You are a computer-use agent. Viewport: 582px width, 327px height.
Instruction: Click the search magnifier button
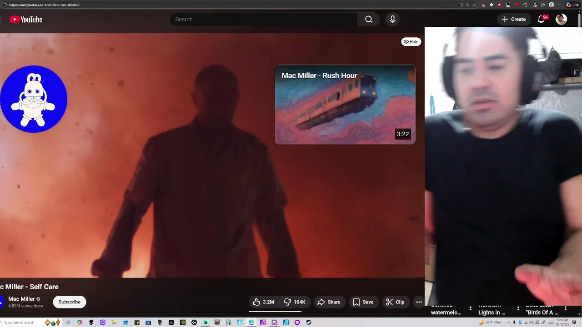pyautogui.click(x=369, y=19)
